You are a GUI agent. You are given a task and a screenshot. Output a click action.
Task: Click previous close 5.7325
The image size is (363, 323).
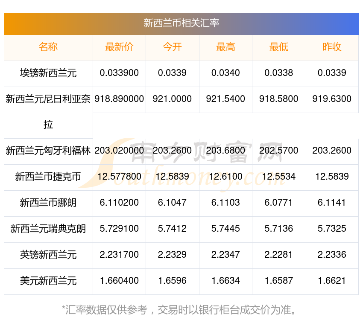tap(332, 229)
